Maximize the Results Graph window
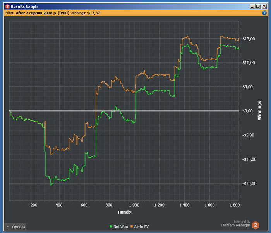Image resolution: width=271 pixels, height=233 pixels. click(258, 7)
